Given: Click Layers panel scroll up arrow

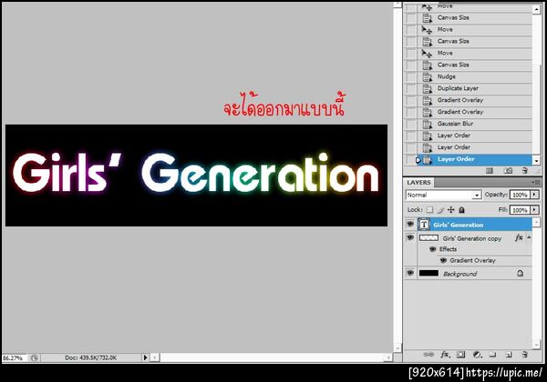Looking at the screenshot, I should point(536,222).
